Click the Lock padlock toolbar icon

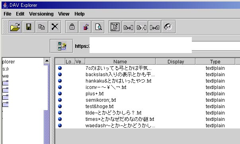[x=72, y=27]
